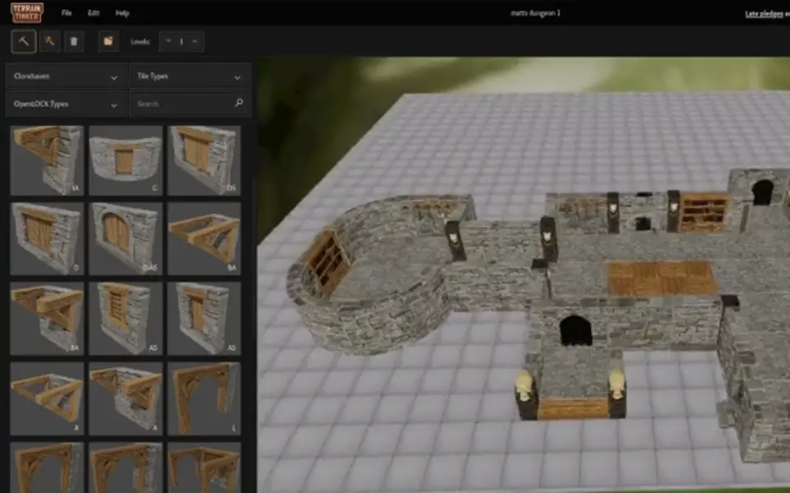Click the trash delete tool
The width and height of the screenshot is (790, 493).
[x=73, y=41]
